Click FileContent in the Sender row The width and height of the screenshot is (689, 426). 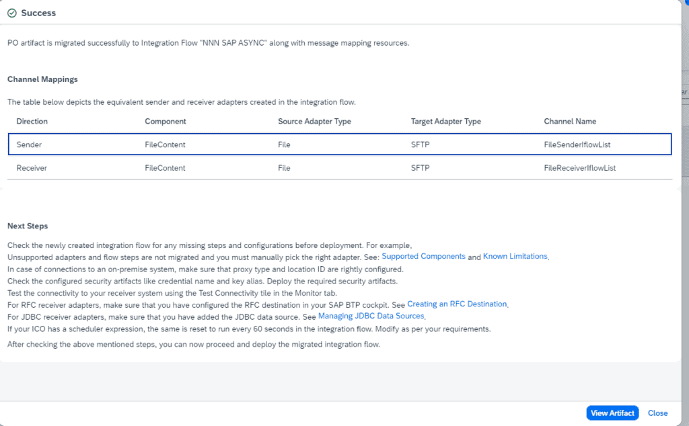(x=165, y=144)
